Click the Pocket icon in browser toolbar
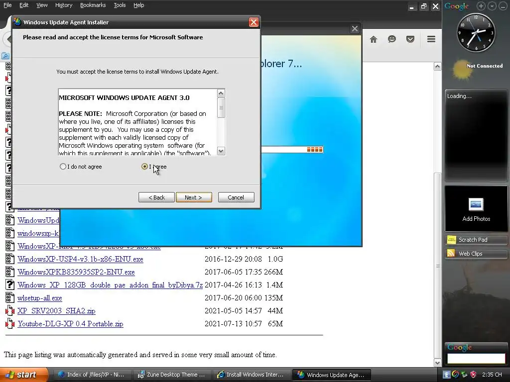 coord(410,39)
